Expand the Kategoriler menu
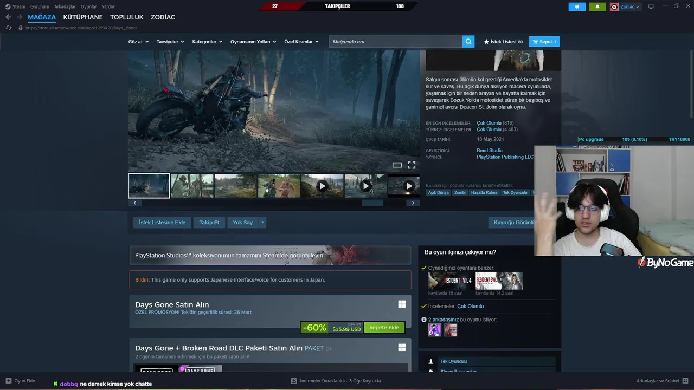 207,42
